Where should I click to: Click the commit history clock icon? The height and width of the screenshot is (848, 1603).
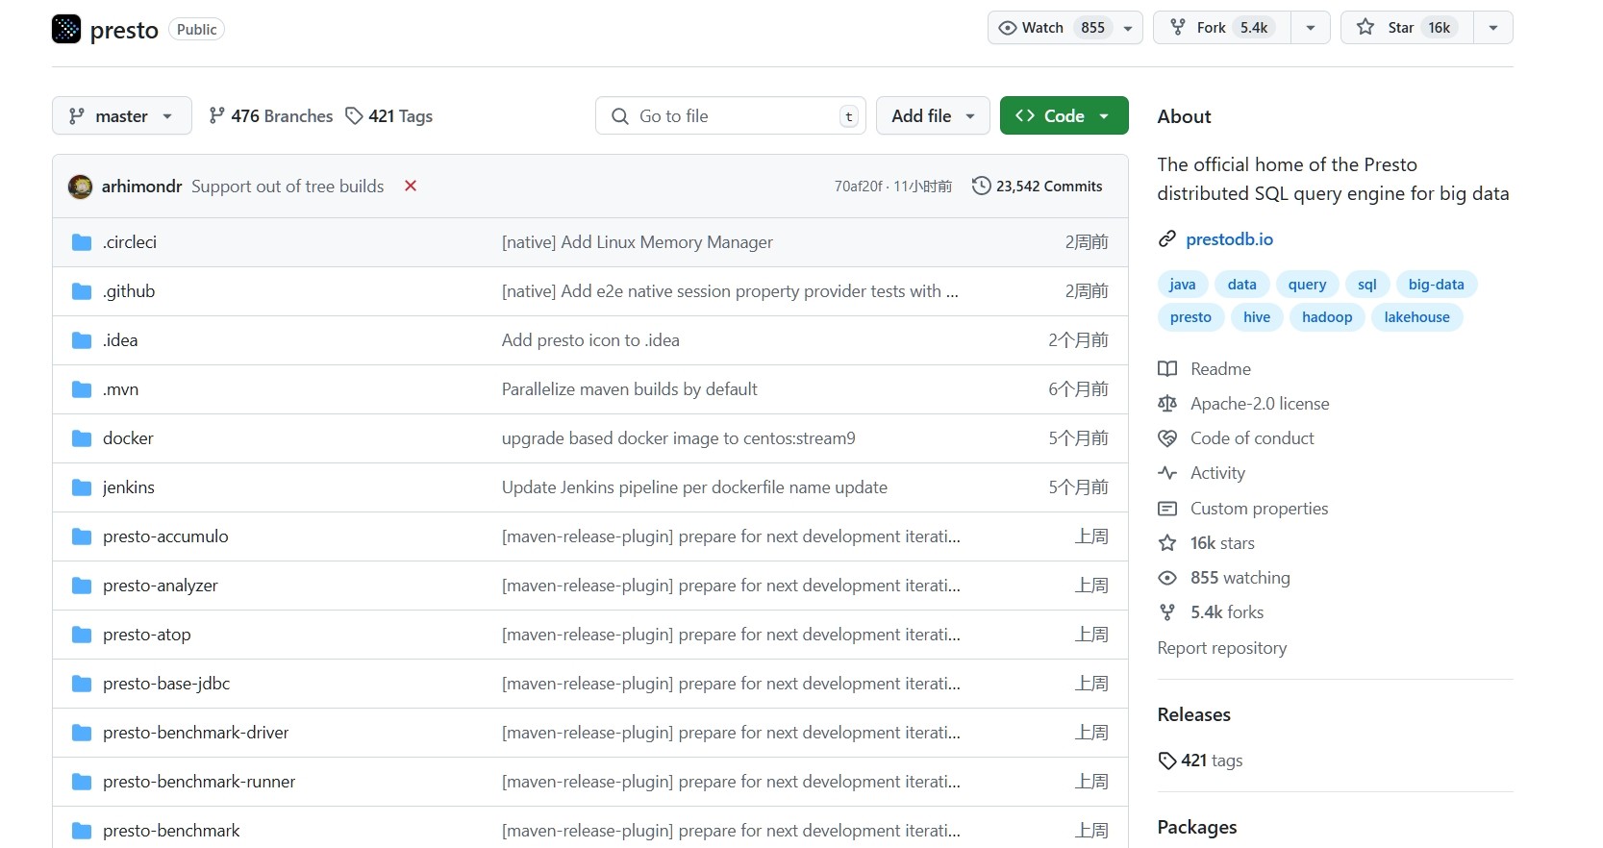click(981, 186)
